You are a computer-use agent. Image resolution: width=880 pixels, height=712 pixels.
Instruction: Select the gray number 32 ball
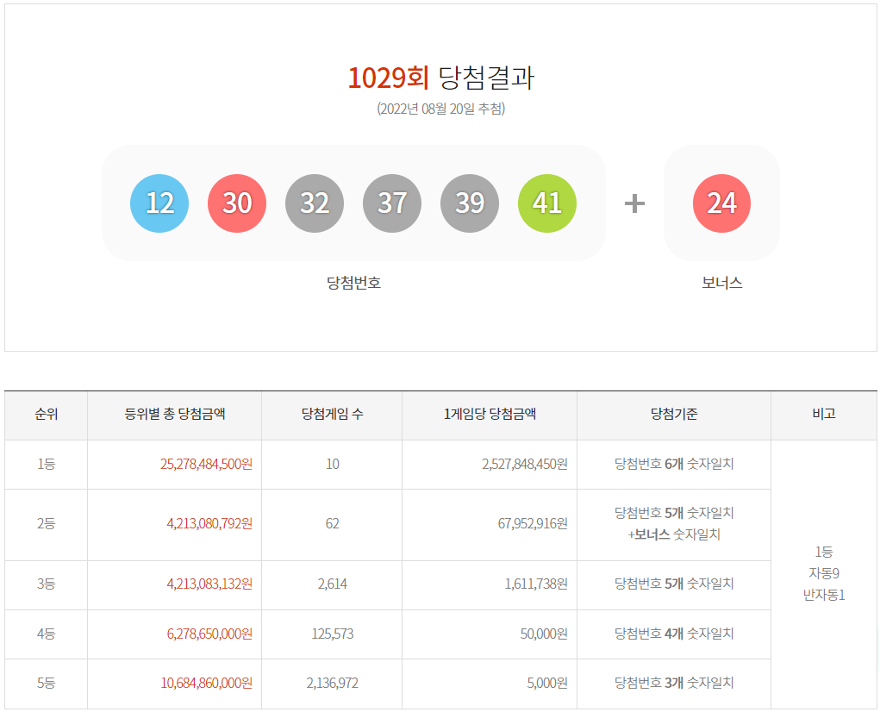[315, 203]
